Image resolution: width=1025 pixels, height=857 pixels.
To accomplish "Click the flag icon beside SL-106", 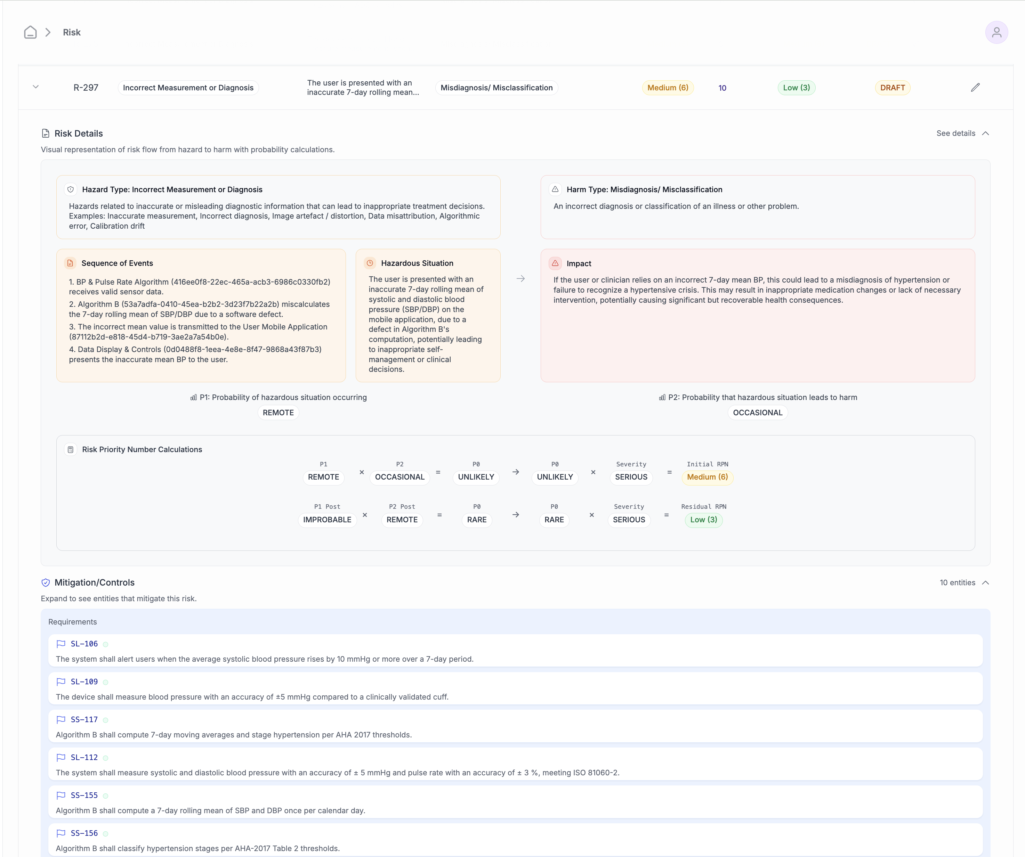I will [61, 644].
